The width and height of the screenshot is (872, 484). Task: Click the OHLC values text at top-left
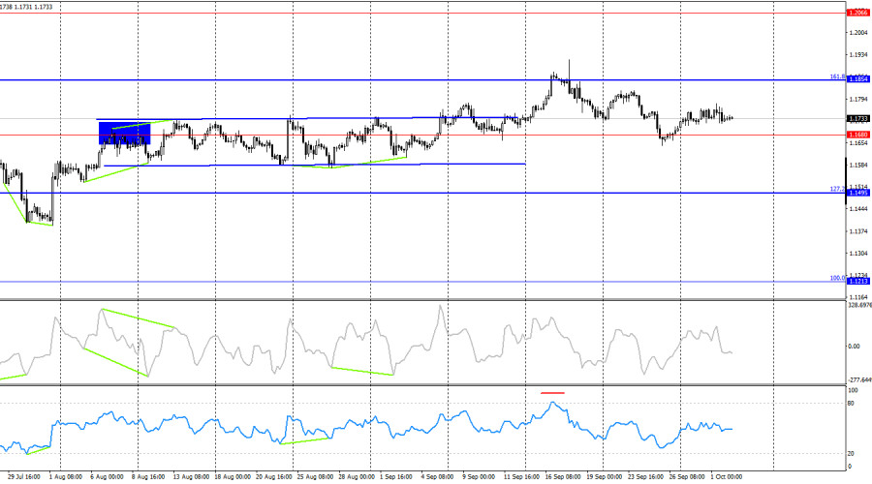click(x=27, y=6)
